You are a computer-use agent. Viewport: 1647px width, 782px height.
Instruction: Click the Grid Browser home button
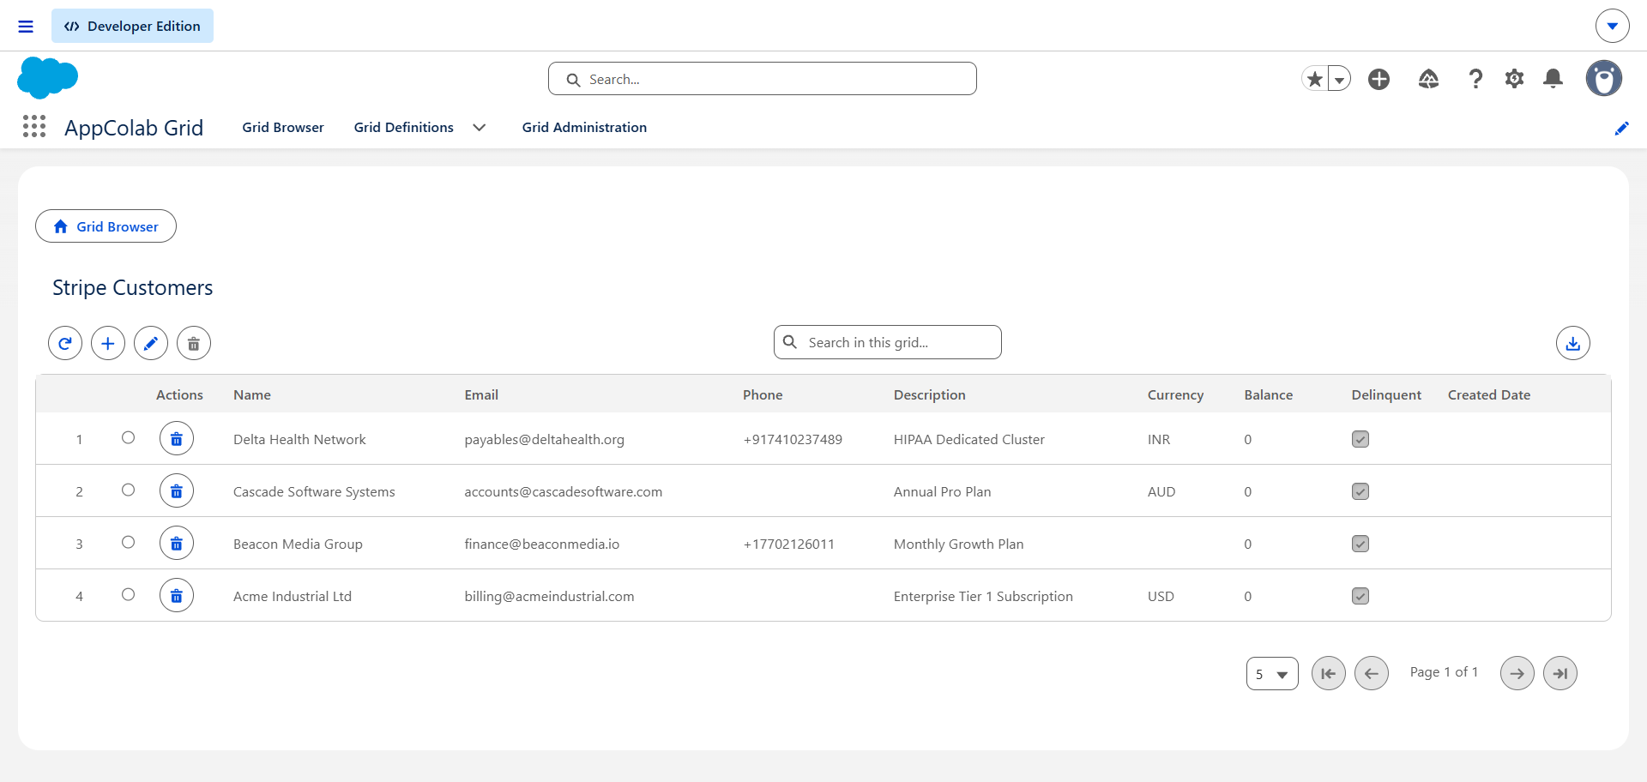(106, 226)
